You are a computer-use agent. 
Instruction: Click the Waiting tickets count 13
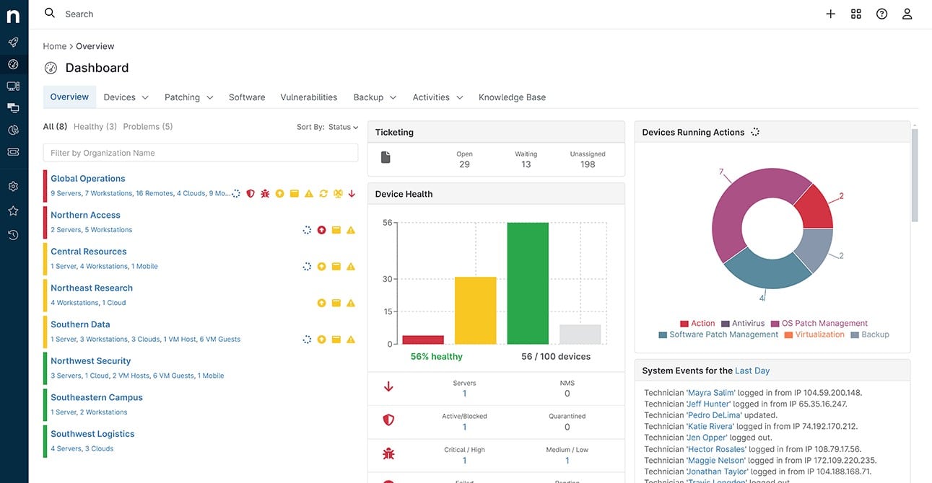click(526, 164)
